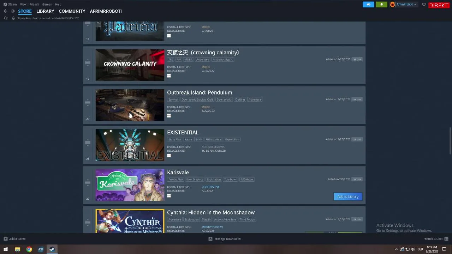Open the View menu
452x254 pixels.
(x=23, y=4)
